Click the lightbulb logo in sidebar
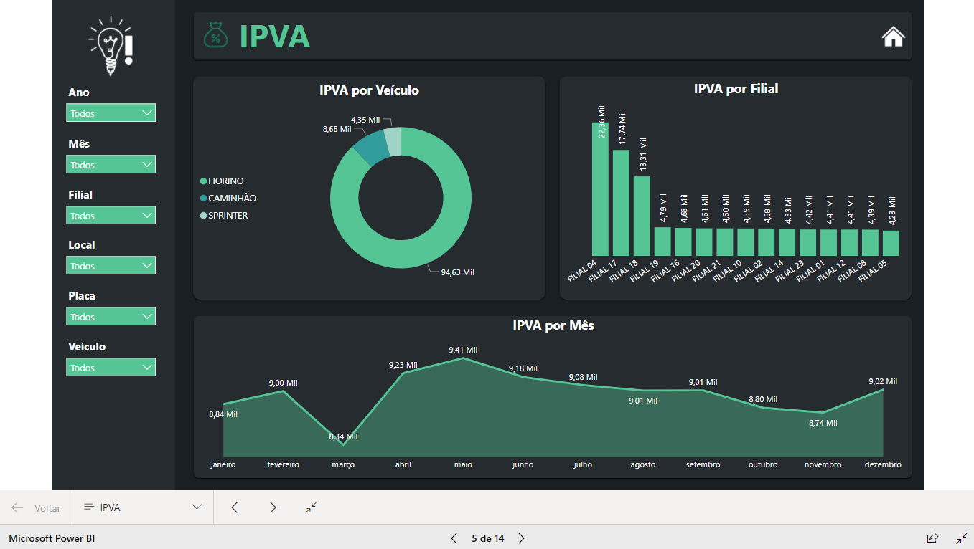The image size is (974, 549). click(110, 44)
